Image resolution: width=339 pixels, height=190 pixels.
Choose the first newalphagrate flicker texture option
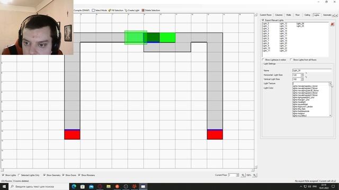tap(305, 86)
